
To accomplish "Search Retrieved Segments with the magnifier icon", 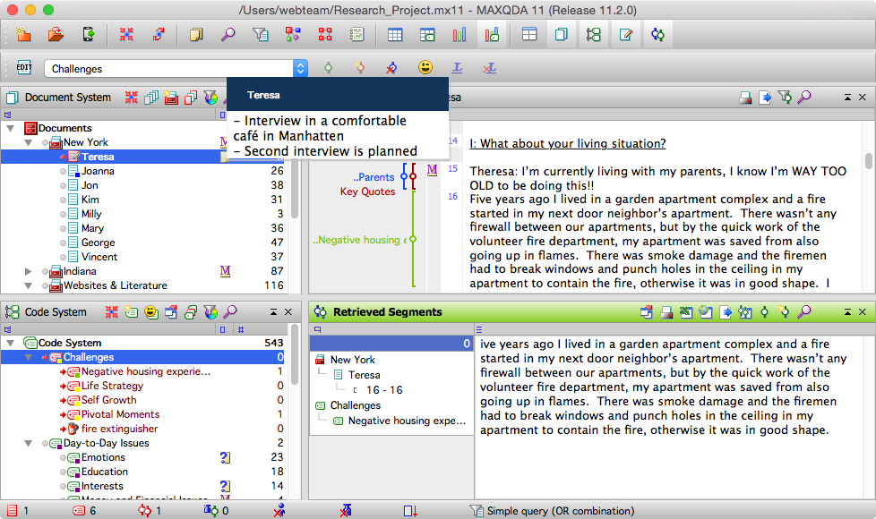I will click(804, 312).
